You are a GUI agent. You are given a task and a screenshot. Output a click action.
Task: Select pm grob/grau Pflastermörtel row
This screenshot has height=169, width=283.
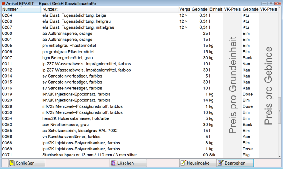click(x=140, y=52)
